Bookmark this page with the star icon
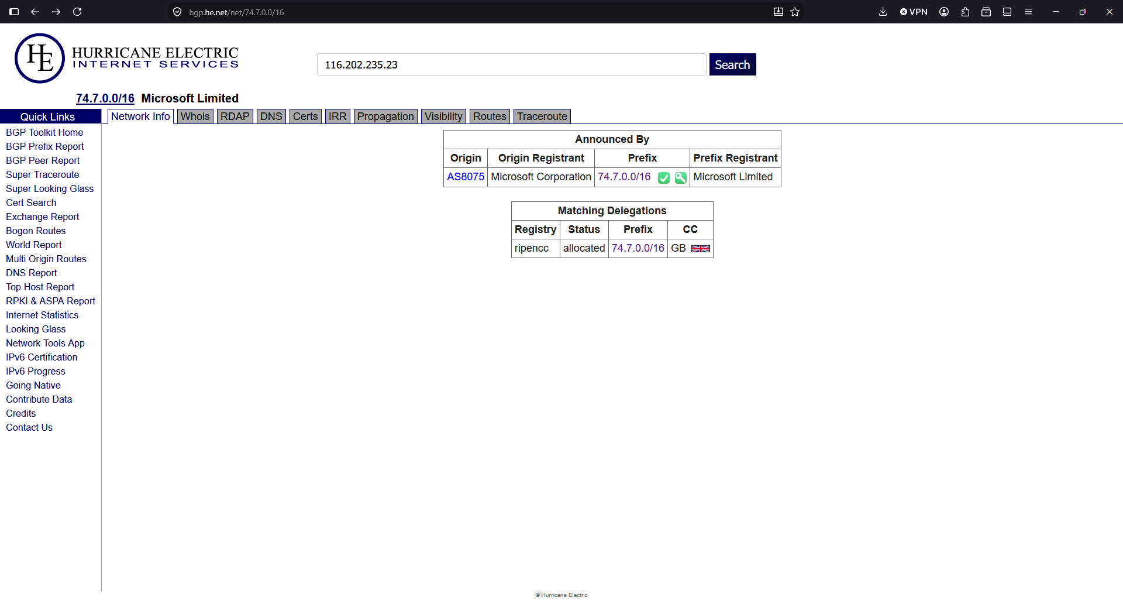This screenshot has height=604, width=1123. 795,12
